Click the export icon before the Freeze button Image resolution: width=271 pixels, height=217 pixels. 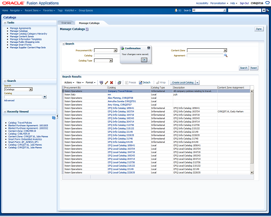pyautogui.click(x=119, y=83)
